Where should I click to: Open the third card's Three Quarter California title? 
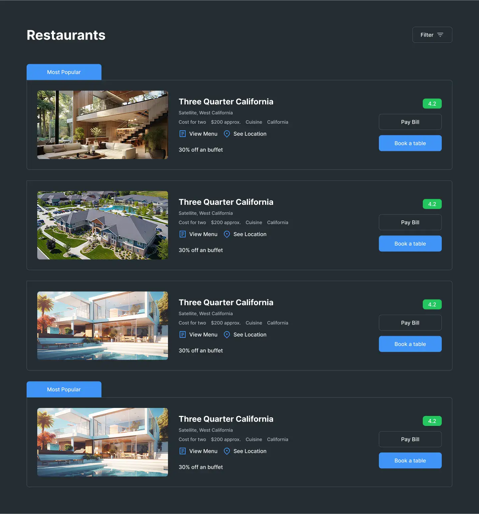pos(226,302)
